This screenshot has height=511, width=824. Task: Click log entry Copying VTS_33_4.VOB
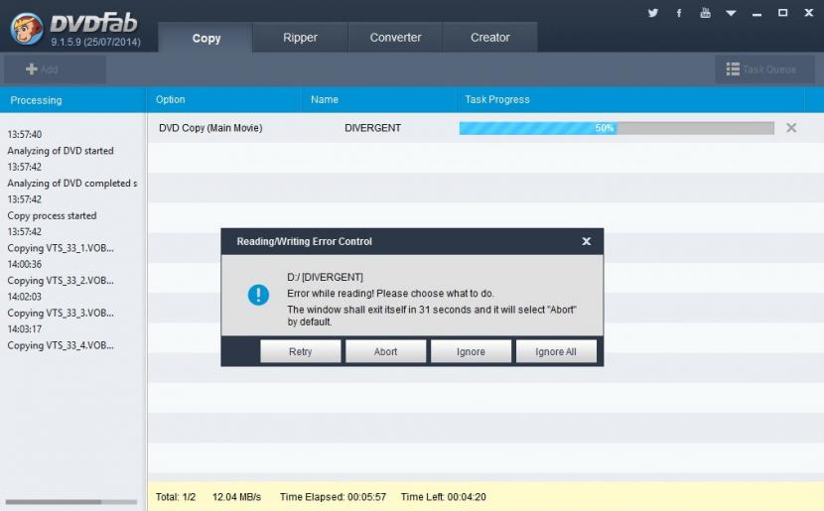[61, 345]
